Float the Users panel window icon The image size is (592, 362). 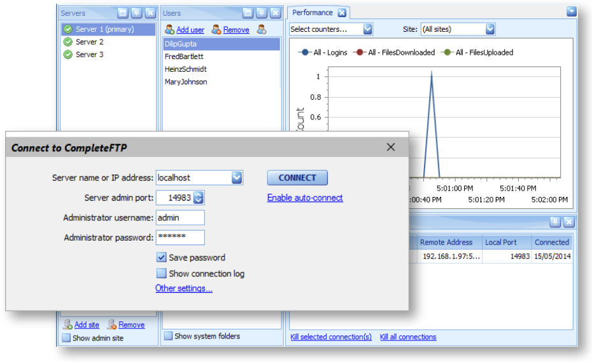(x=248, y=13)
